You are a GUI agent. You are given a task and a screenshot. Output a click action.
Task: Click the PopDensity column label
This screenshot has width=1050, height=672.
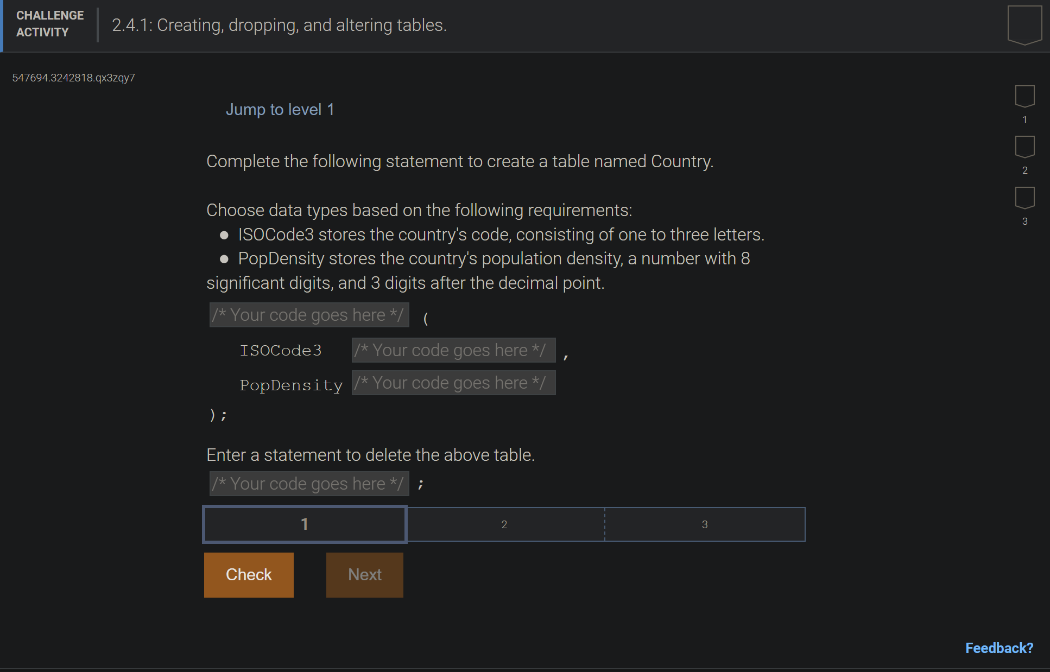click(x=292, y=385)
